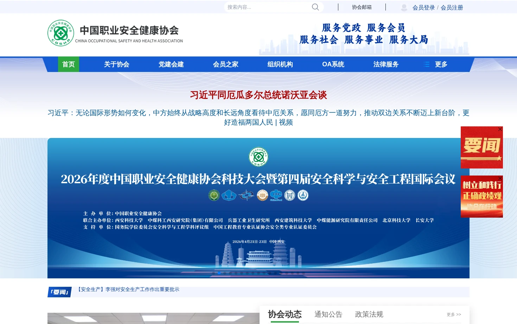
Task: Click the search input field 搜索内容
Action: click(268, 7)
